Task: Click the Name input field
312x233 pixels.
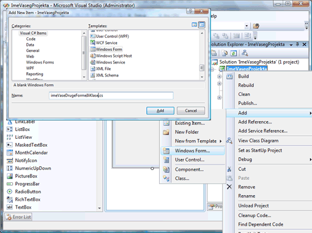Action: pyautogui.click(x=111, y=95)
